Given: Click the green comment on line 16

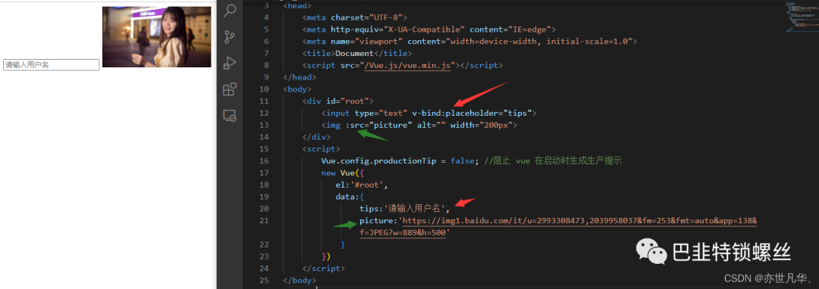Looking at the screenshot, I should [553, 161].
